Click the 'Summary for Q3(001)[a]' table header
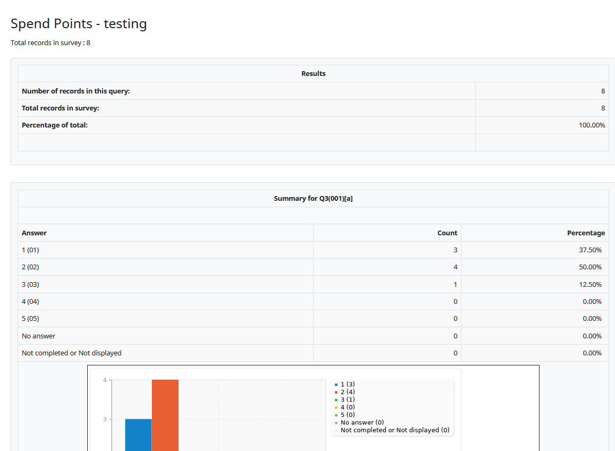Viewport: 615px width, 451px height. tap(313, 199)
